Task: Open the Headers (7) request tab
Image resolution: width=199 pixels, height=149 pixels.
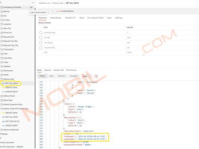Action: click(70, 18)
